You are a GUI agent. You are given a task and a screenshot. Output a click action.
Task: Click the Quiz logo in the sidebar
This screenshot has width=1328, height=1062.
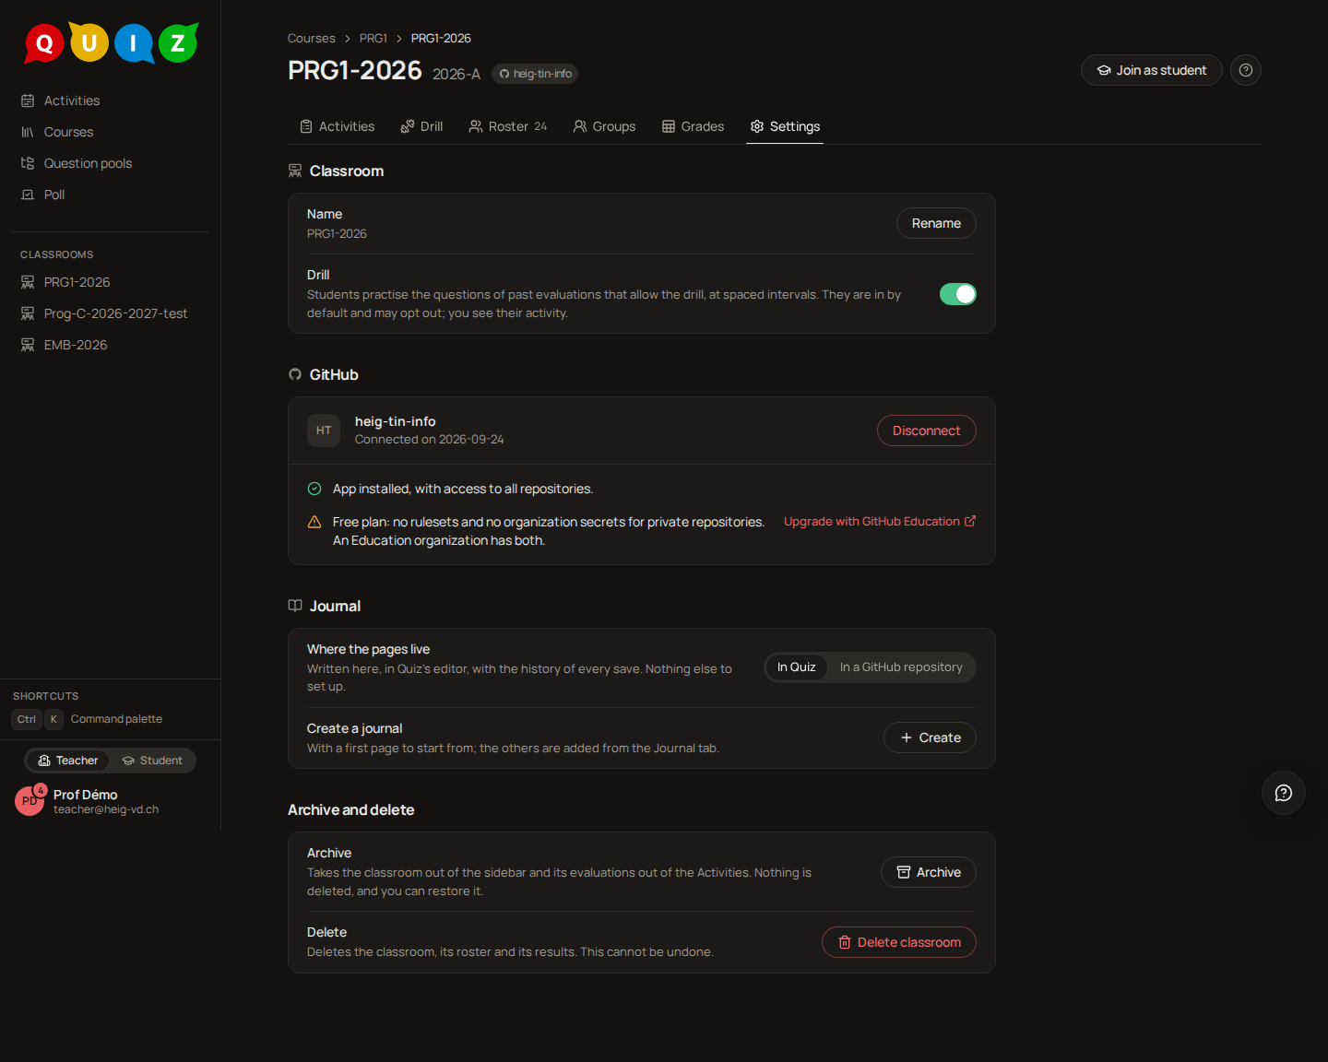tap(111, 42)
